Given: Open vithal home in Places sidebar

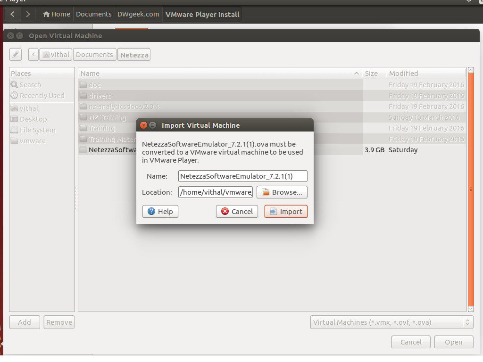Looking at the screenshot, I should pos(42,108).
